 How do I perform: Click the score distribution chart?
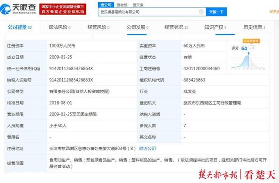[248, 61]
